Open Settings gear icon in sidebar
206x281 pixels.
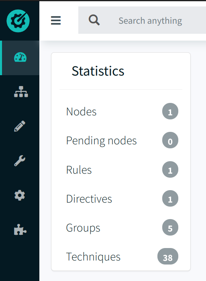[x=20, y=195]
